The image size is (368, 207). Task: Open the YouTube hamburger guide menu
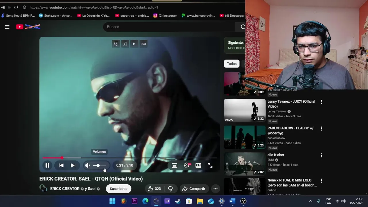[7, 27]
